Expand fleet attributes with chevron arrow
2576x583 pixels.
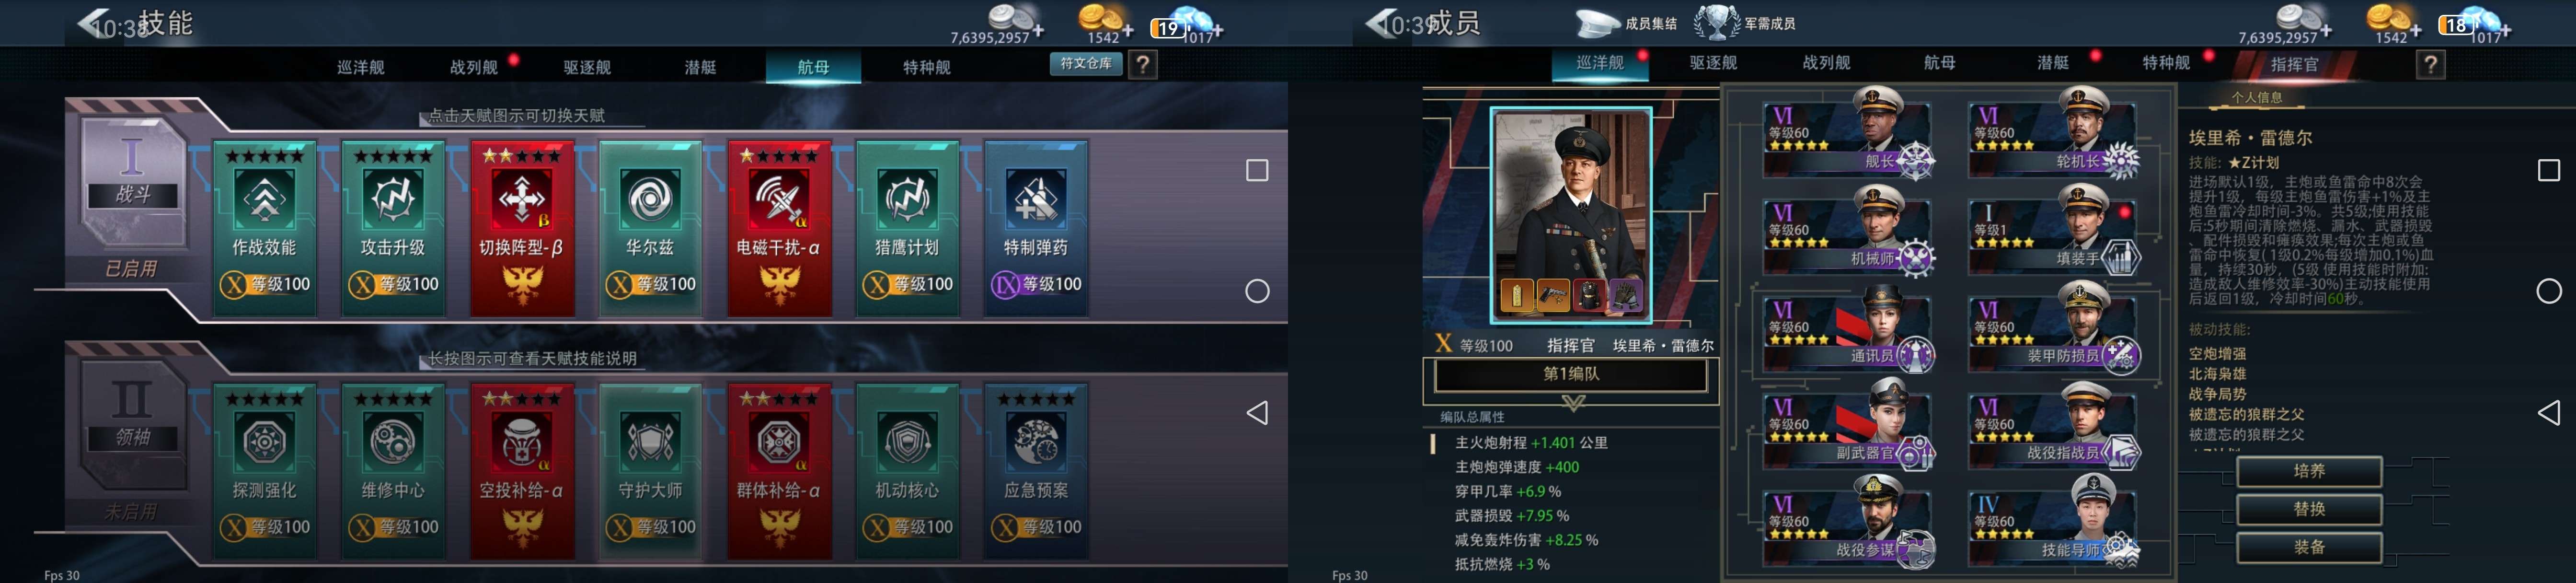[1573, 403]
